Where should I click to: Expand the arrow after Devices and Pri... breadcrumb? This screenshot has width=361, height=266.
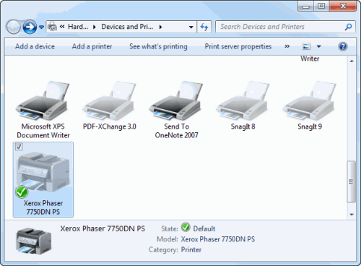click(x=160, y=27)
